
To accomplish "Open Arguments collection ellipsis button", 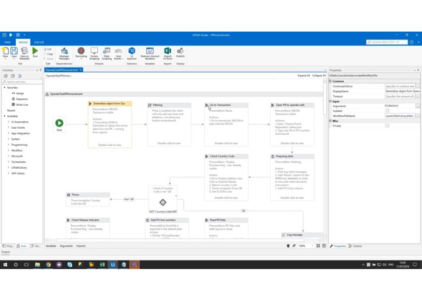I will pyautogui.click(x=417, y=106).
